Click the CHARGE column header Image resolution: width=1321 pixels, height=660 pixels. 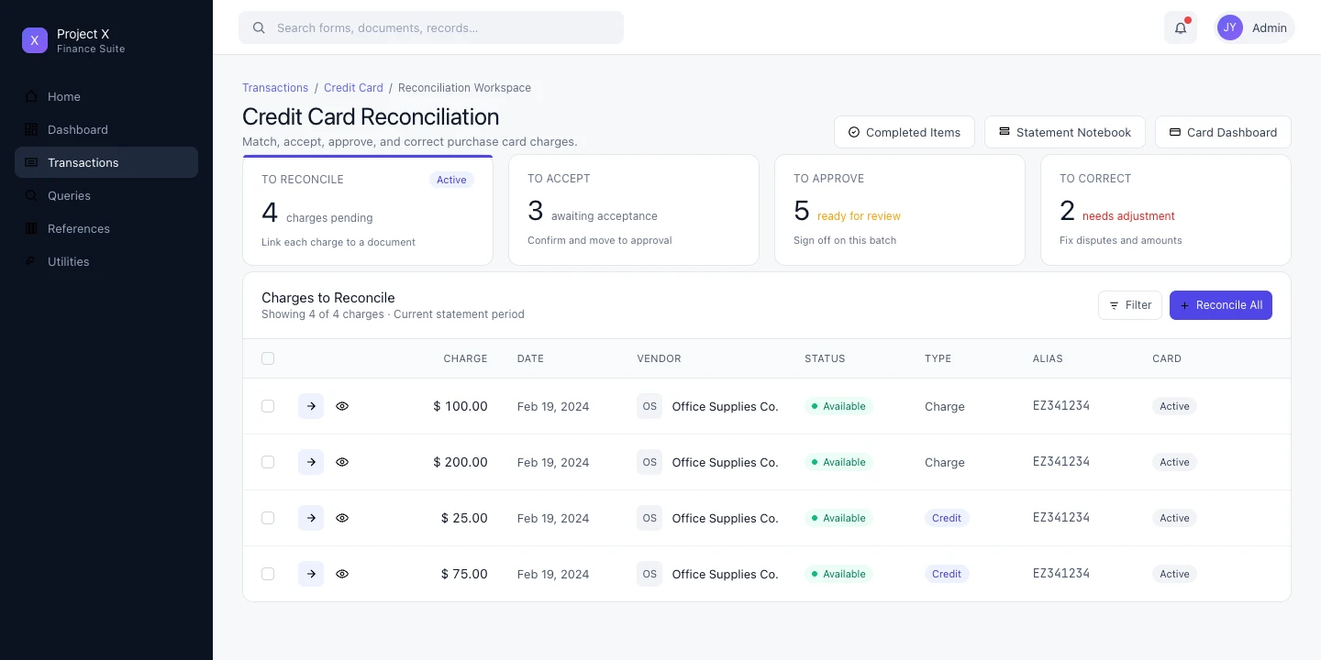point(465,358)
